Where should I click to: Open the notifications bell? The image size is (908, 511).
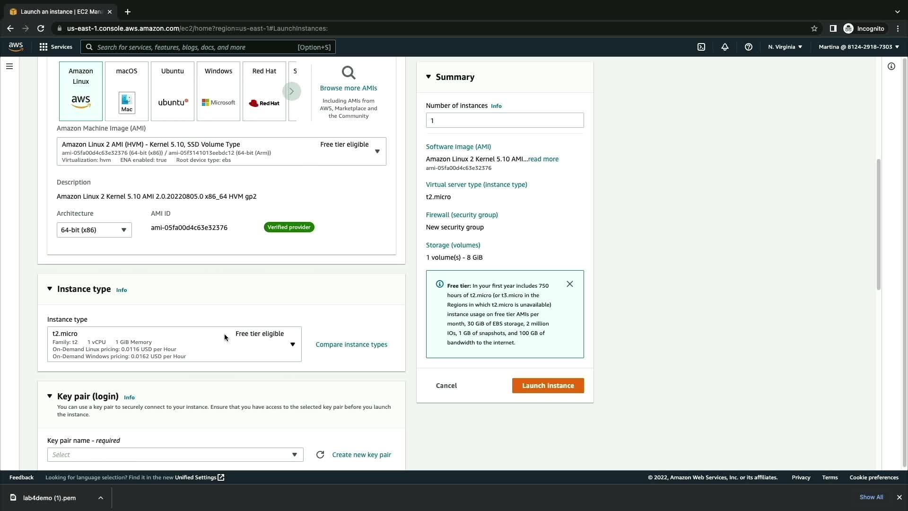tap(725, 47)
